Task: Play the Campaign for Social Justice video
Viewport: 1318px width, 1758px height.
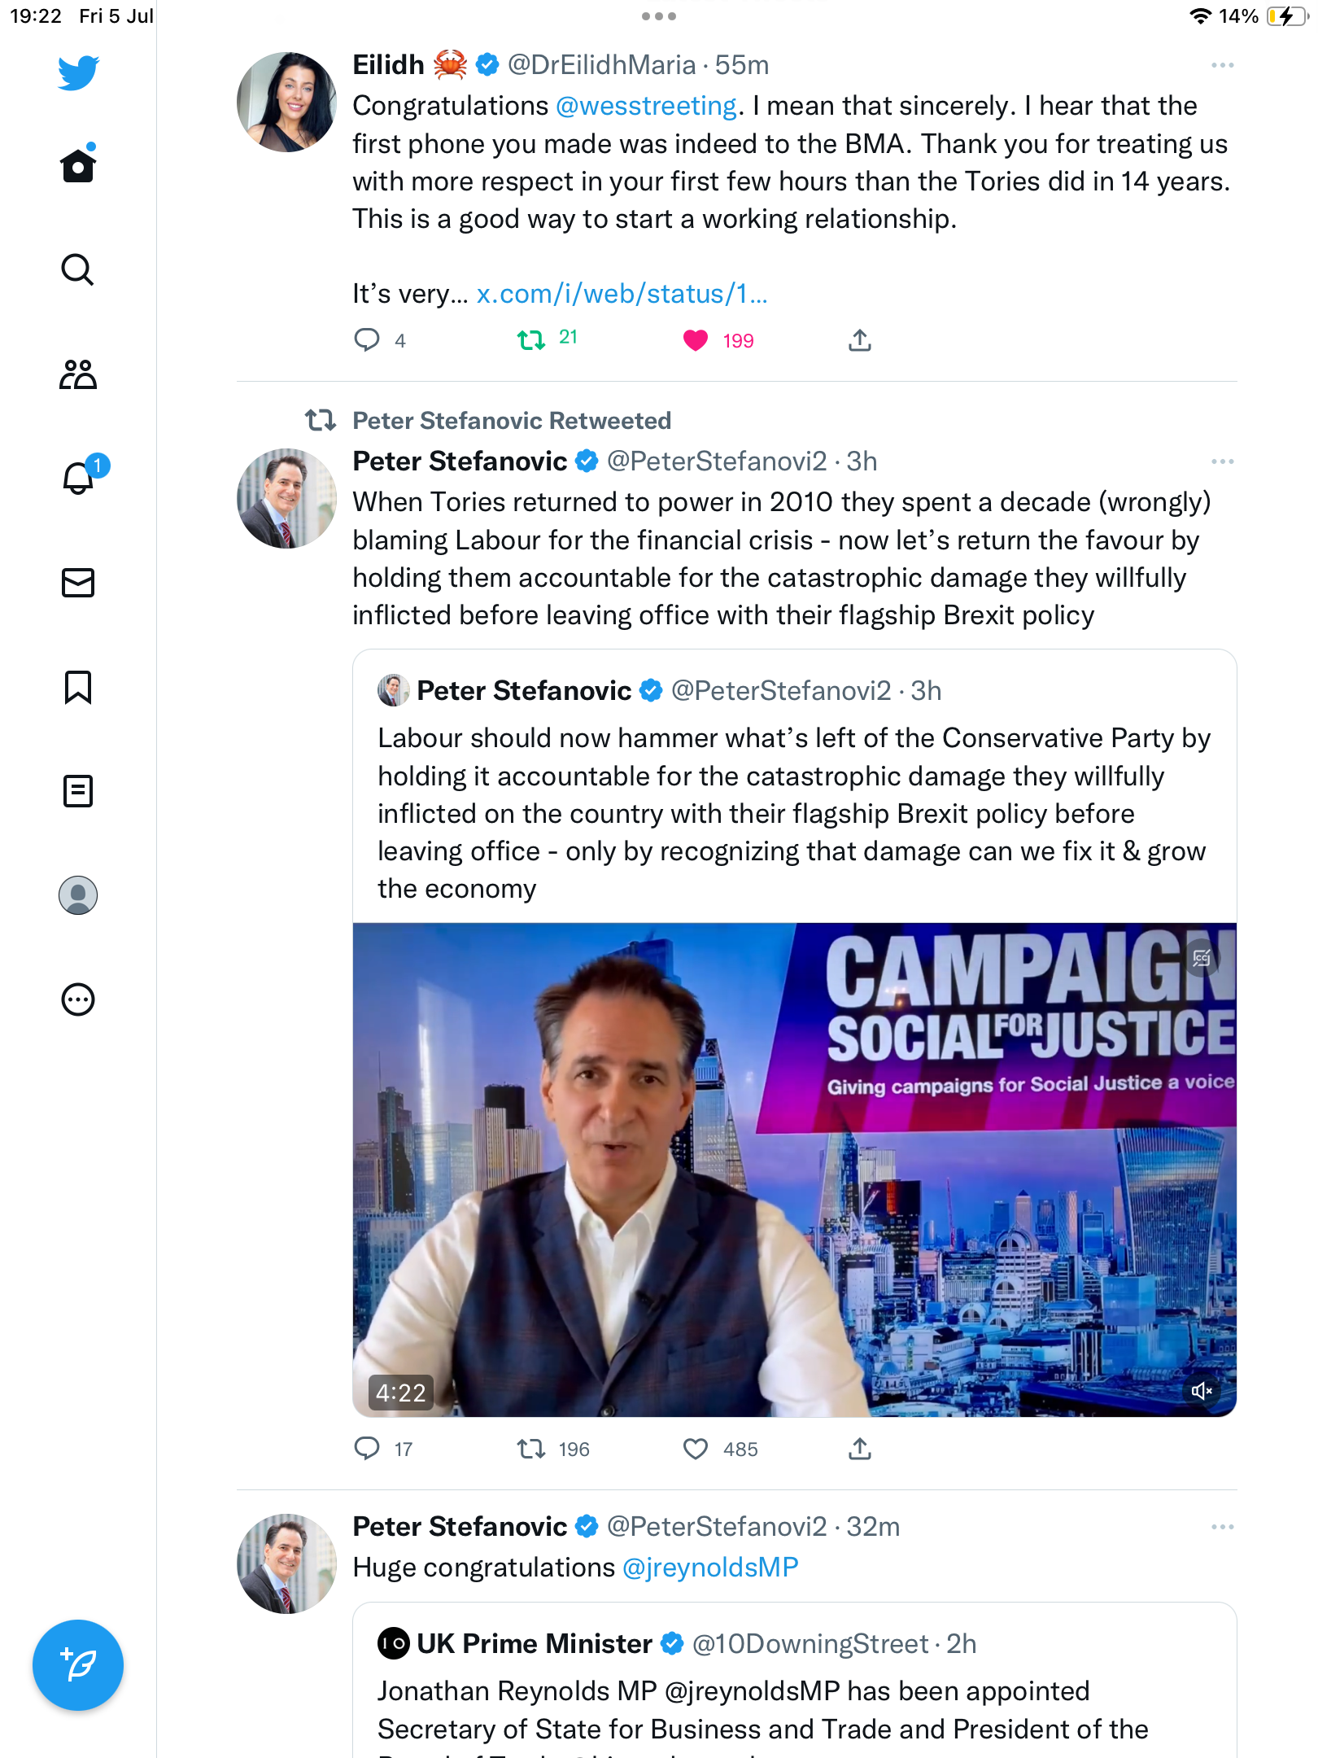Action: coord(794,1170)
